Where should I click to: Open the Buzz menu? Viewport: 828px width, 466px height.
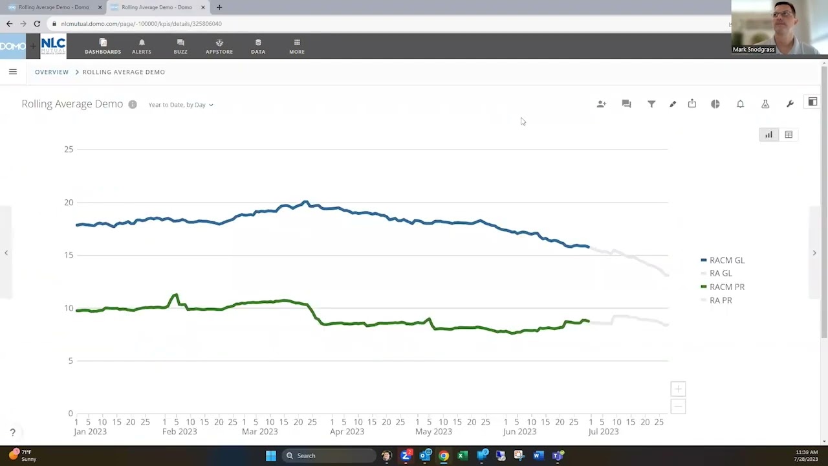pyautogui.click(x=180, y=47)
